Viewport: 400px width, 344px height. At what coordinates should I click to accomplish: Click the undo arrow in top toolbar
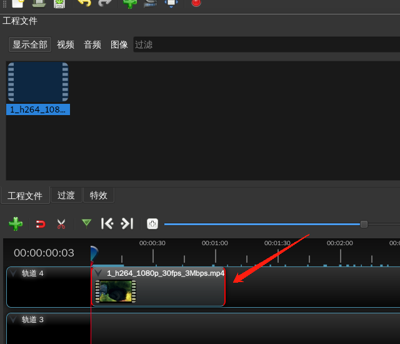(x=84, y=3)
